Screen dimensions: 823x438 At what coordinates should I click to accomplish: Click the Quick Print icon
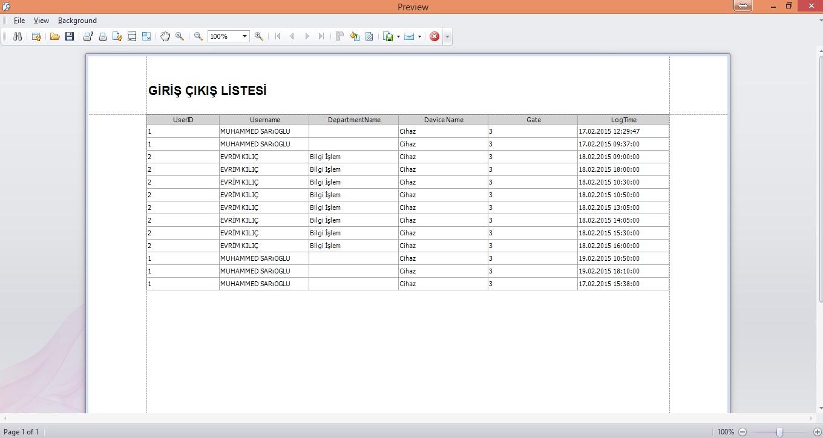click(x=103, y=36)
